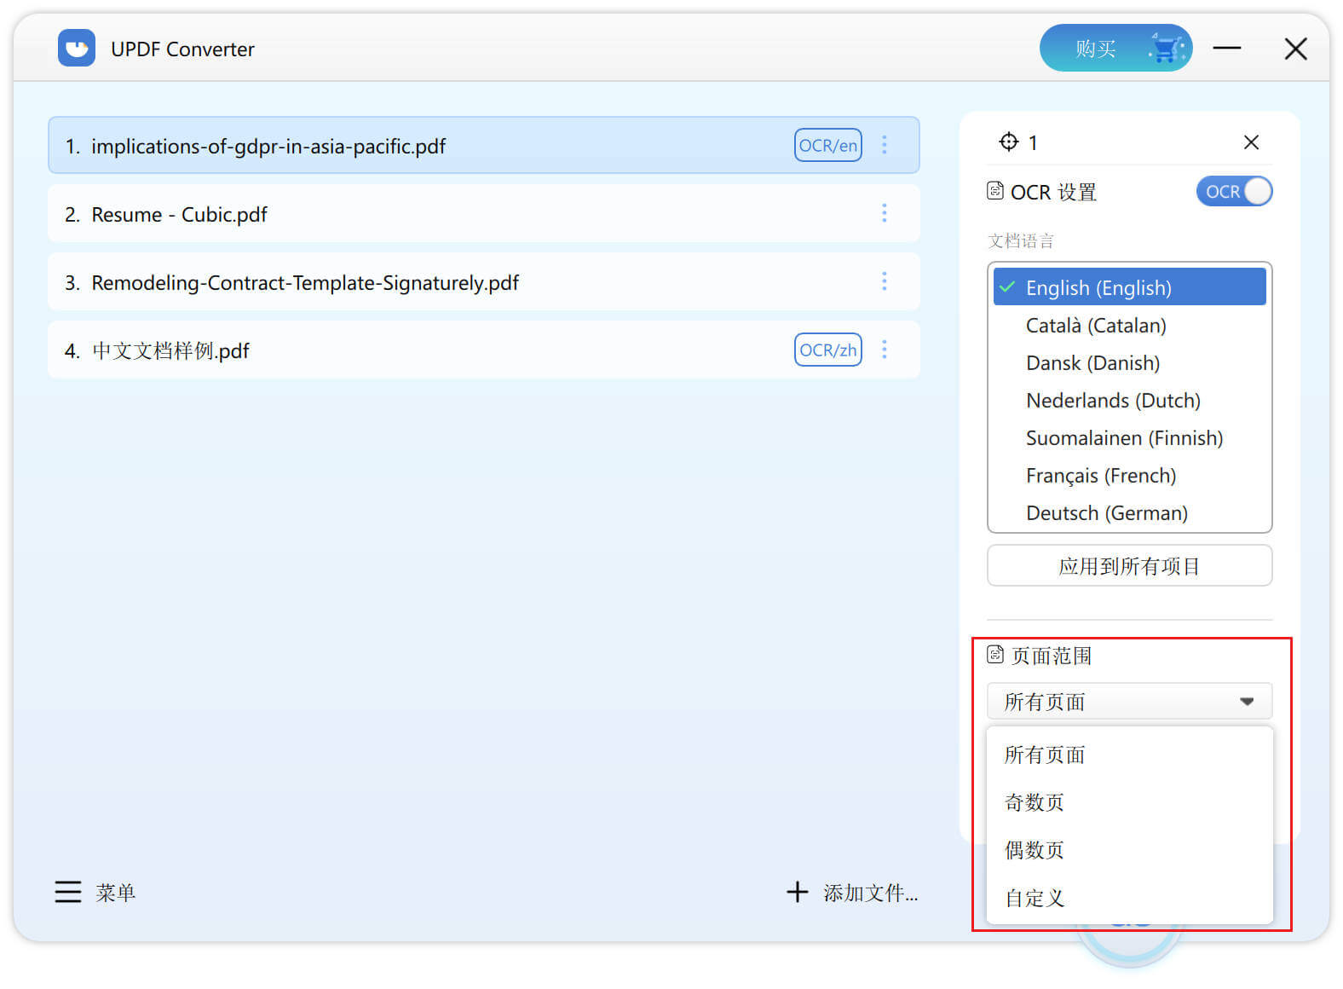
Task: Open three-dot menu for Resume - Cubic.pdf
Action: click(885, 213)
